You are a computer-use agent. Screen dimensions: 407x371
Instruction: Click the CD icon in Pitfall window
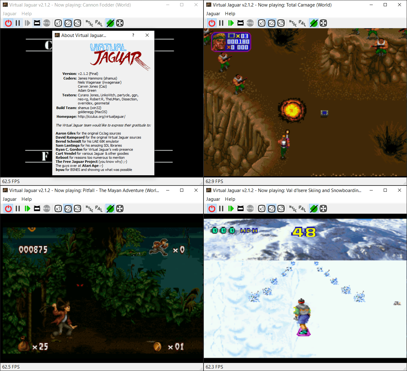tap(47, 208)
